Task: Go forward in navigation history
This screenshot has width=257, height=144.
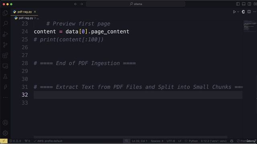Action: click(x=82, y=4)
